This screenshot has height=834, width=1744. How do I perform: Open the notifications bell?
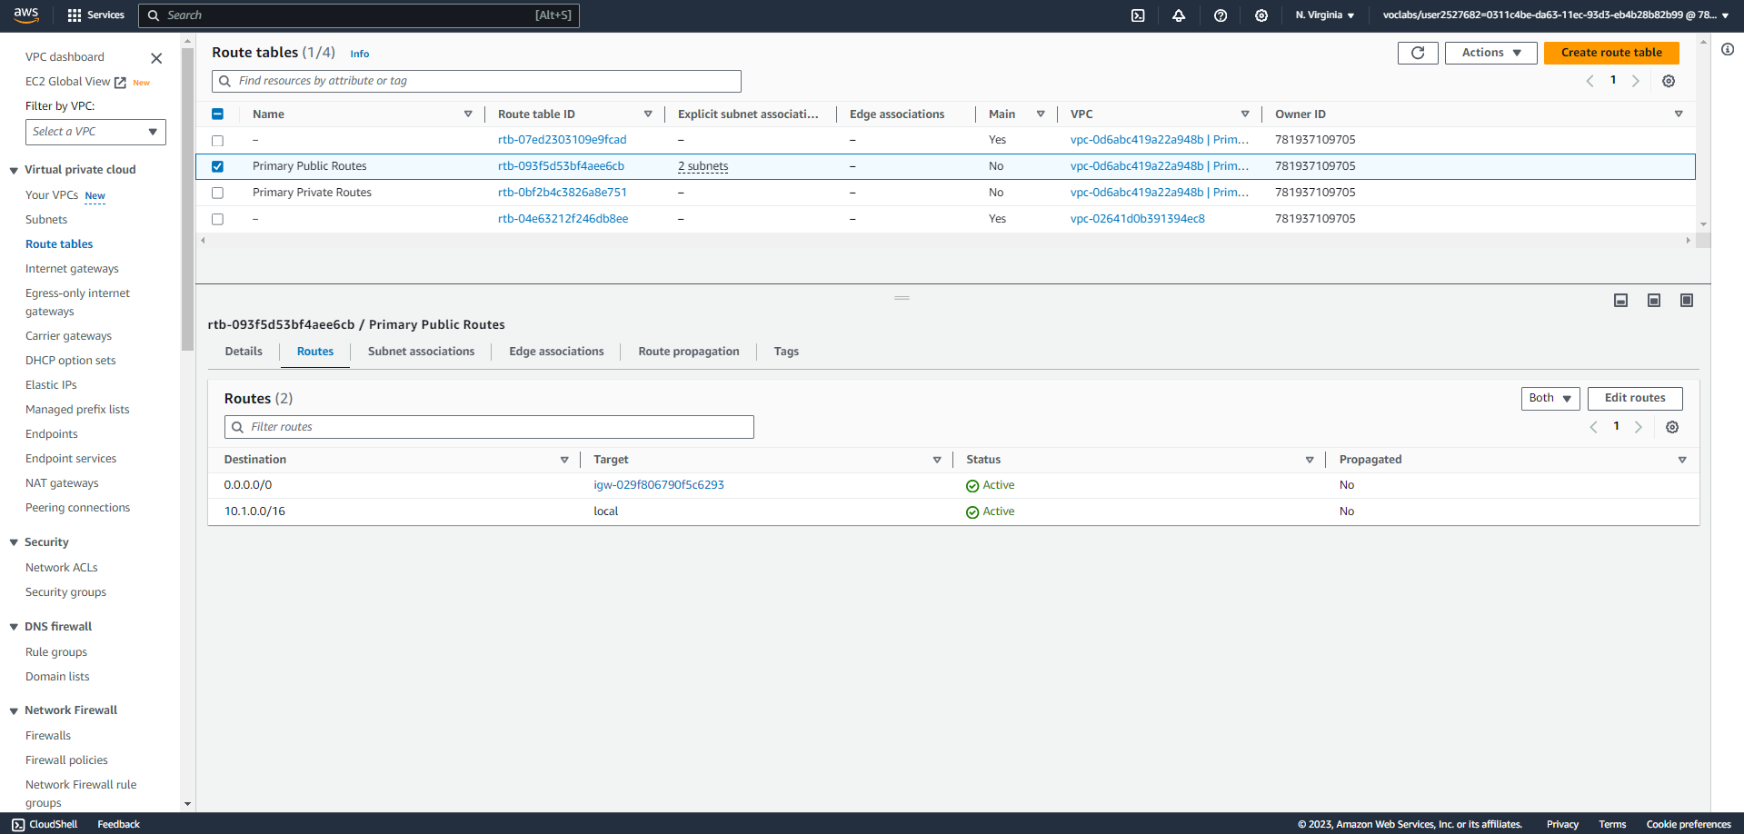click(x=1179, y=15)
